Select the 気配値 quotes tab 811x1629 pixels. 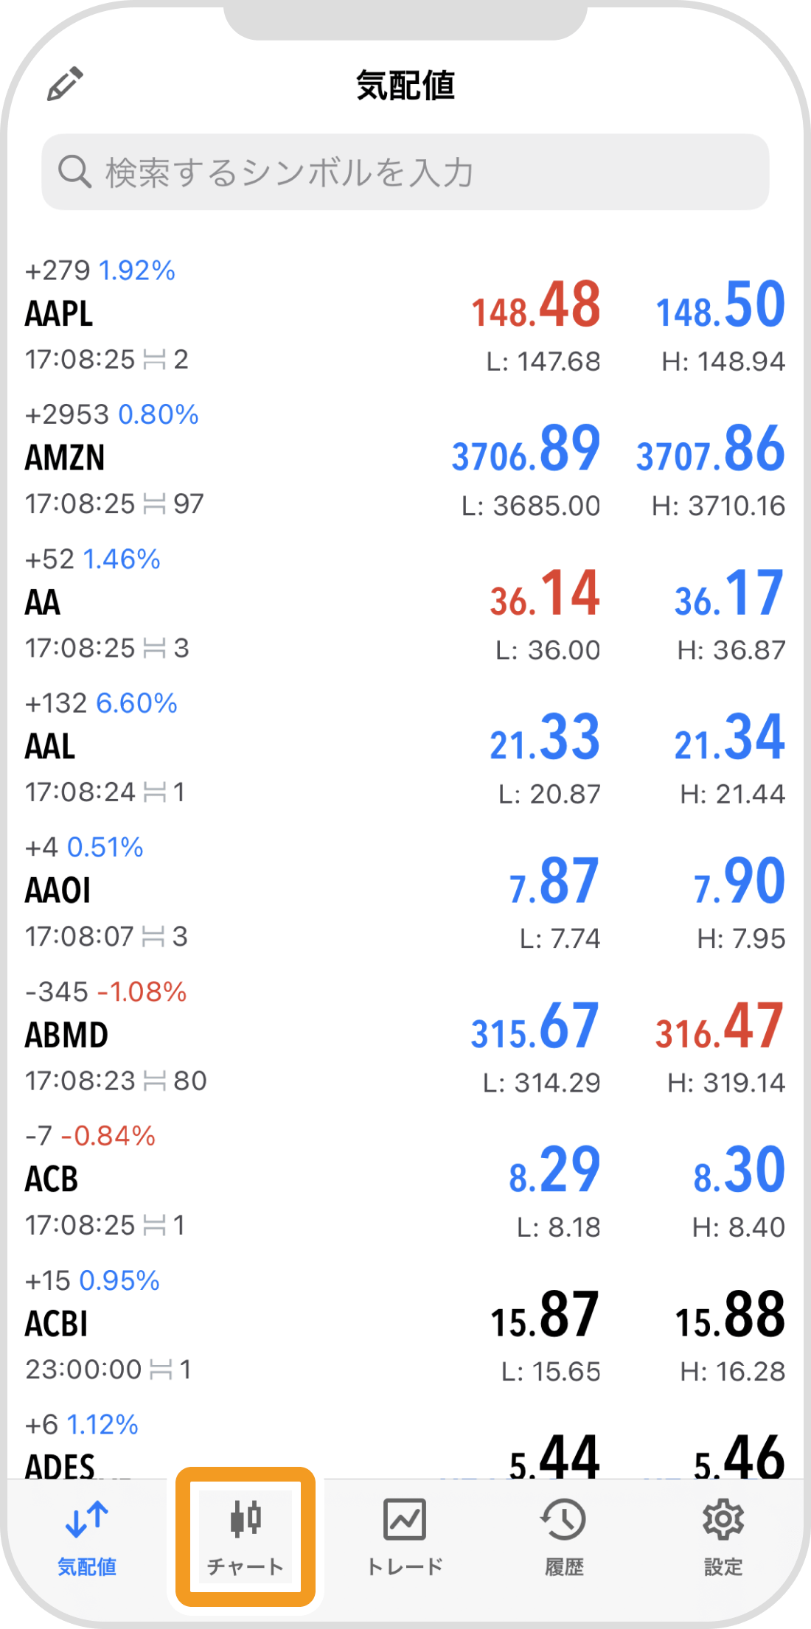point(87,1537)
